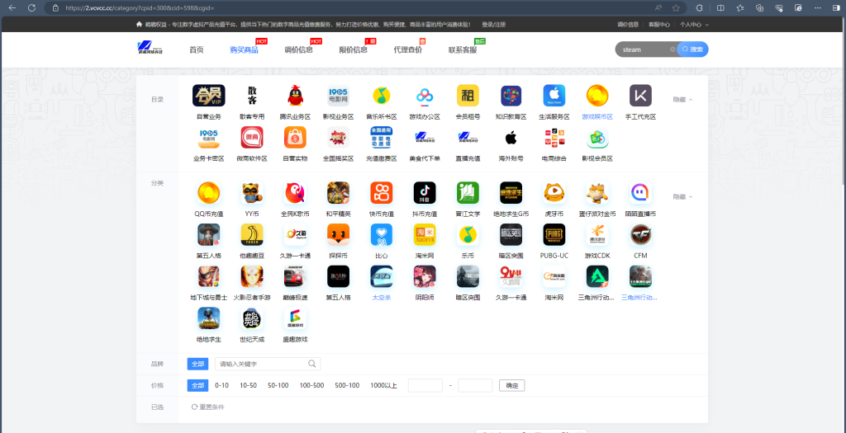Click the 快币充值 Kuaishou icon
Screen dimensions: 846x433
tap(381, 193)
